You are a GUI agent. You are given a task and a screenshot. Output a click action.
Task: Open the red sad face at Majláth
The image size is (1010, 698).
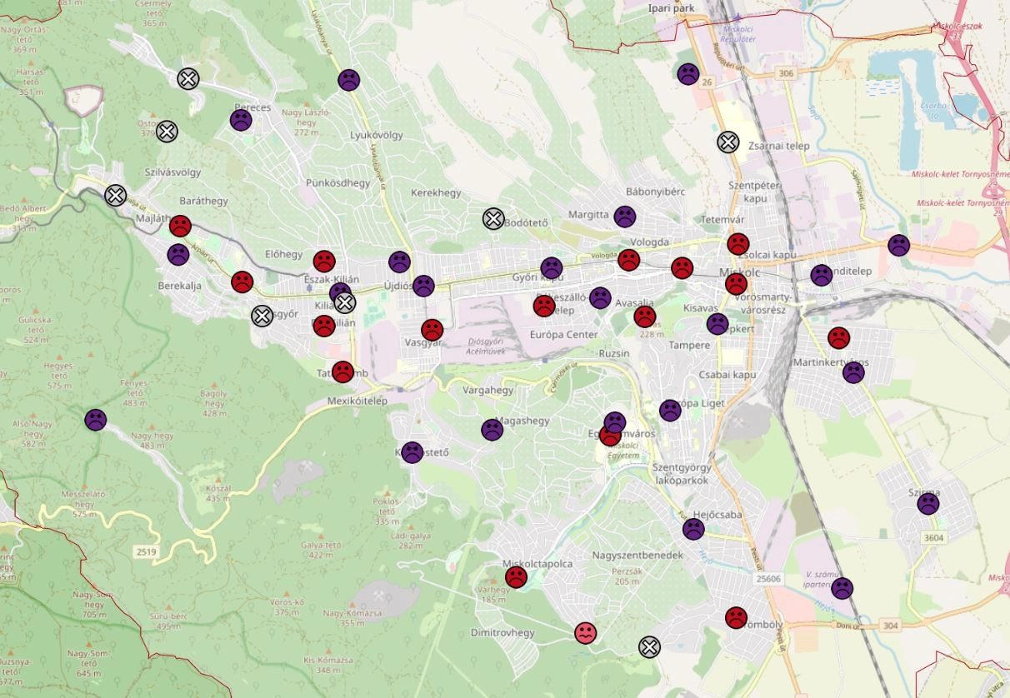180,226
